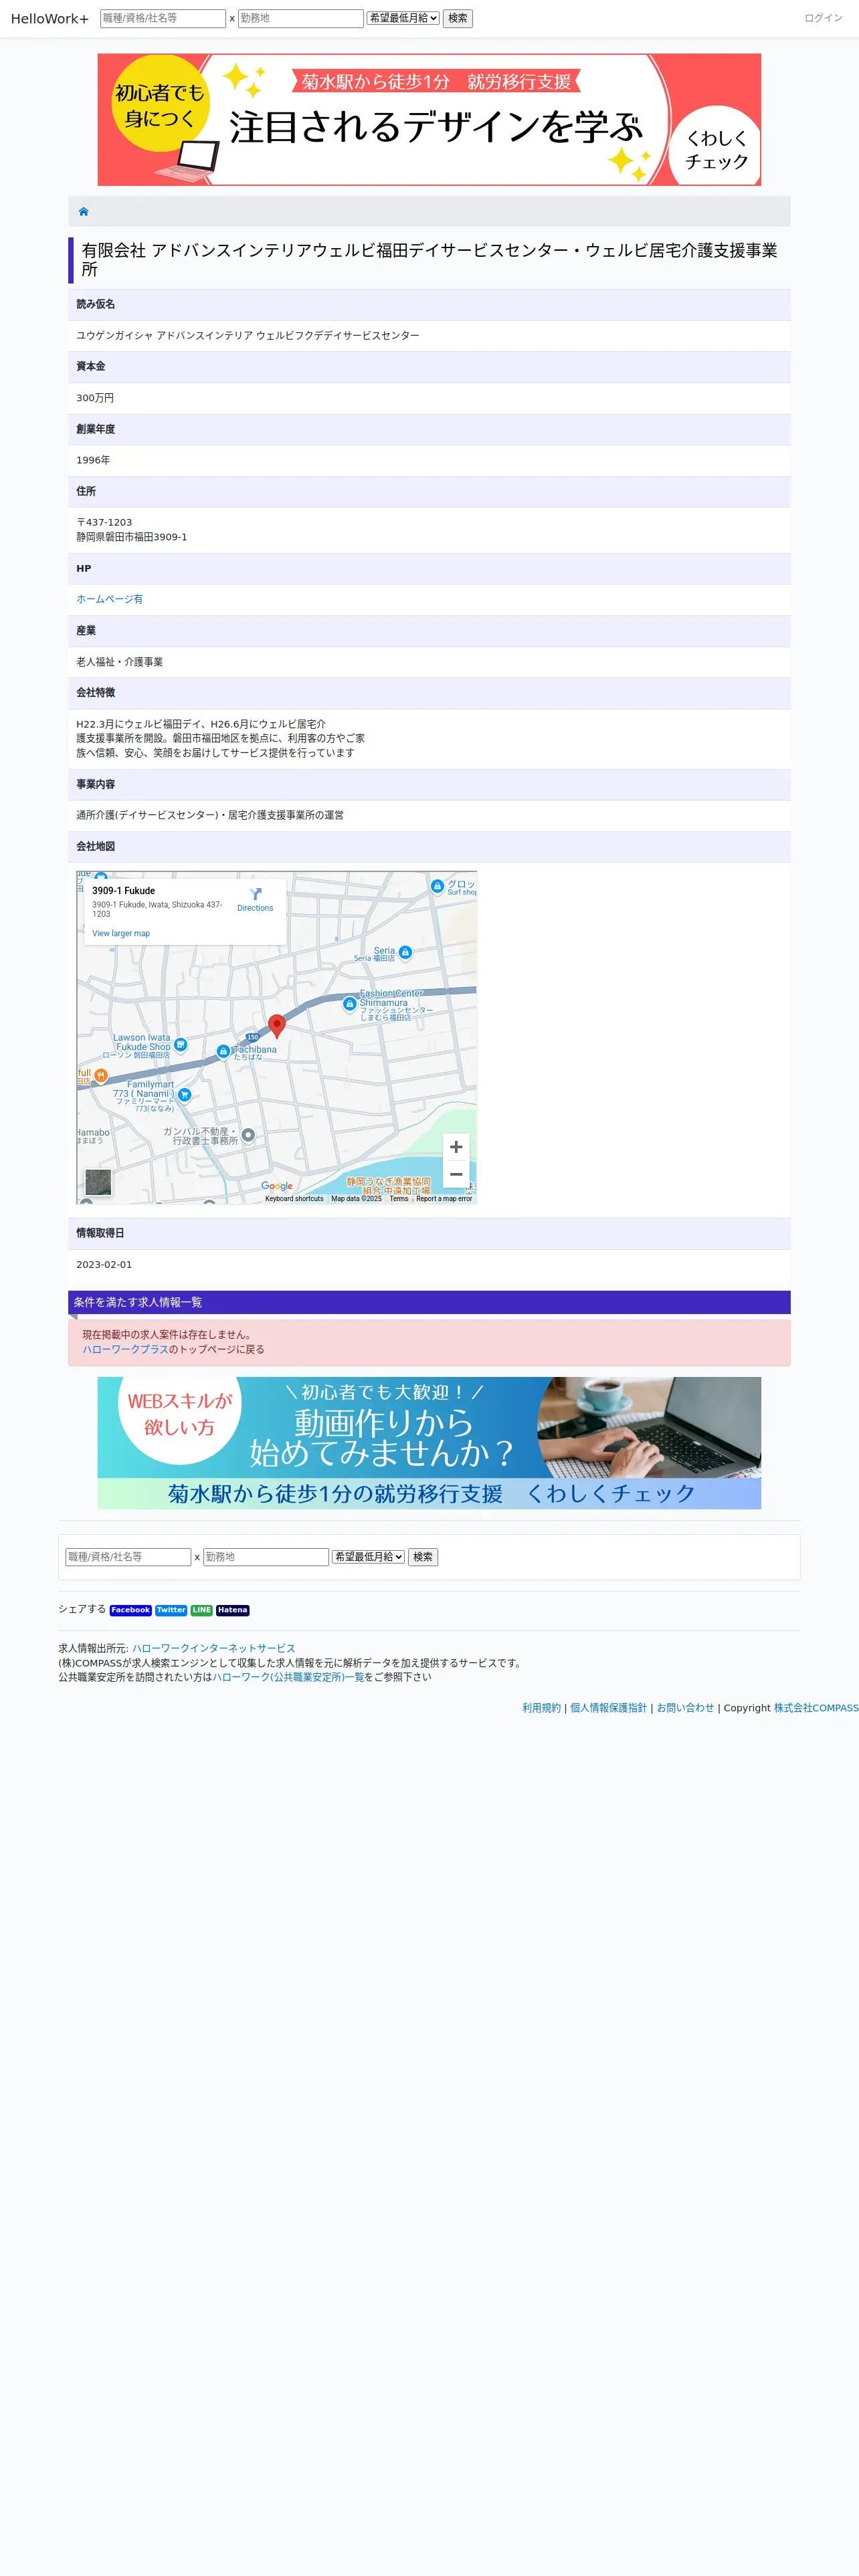Open the ホームページ有 link

point(109,599)
